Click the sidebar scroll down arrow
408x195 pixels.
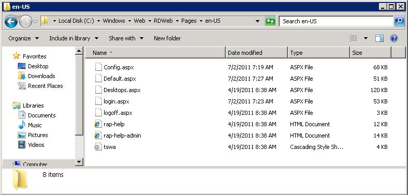click(79, 162)
